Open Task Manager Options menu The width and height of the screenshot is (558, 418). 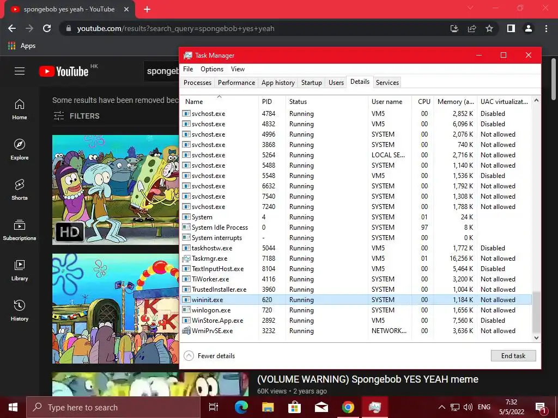(212, 69)
